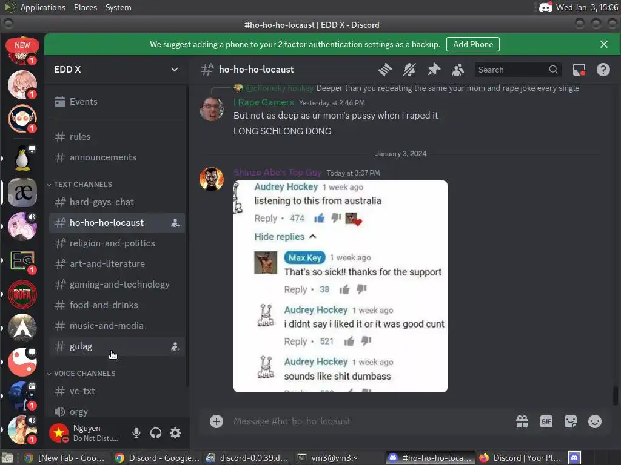Open the music-and-media channel
621x465 pixels.
[116, 325]
